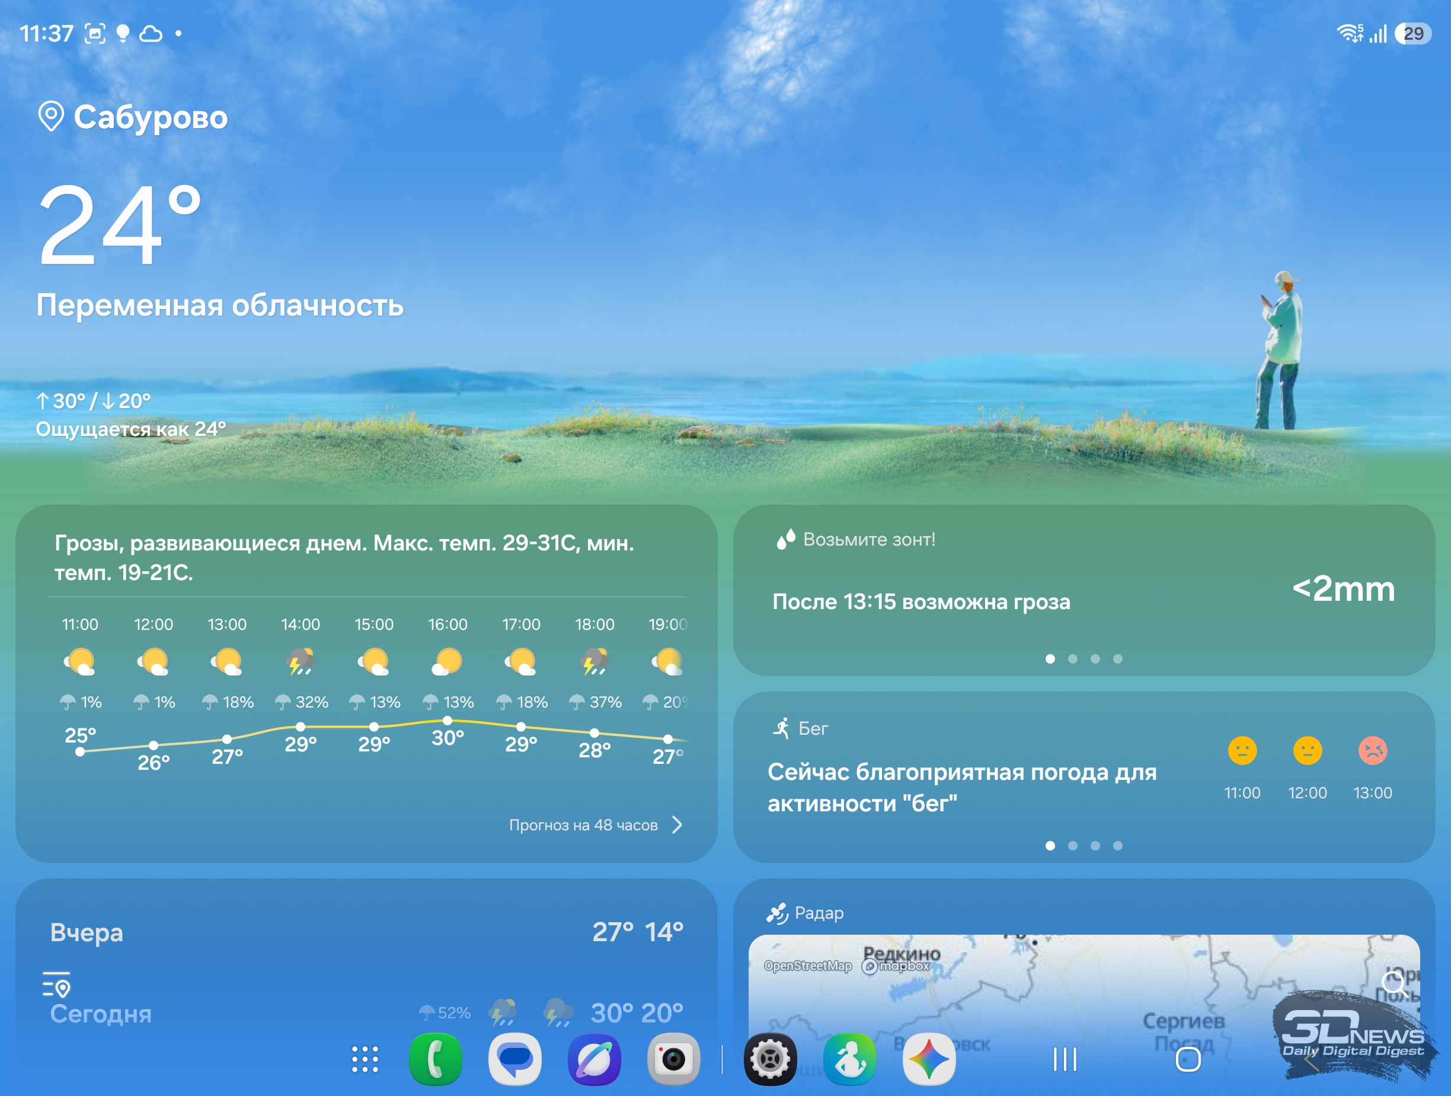Image resolution: width=1451 pixels, height=1096 pixels.
Task: Open the Прогноз на 48 часов link
Action: [x=583, y=825]
